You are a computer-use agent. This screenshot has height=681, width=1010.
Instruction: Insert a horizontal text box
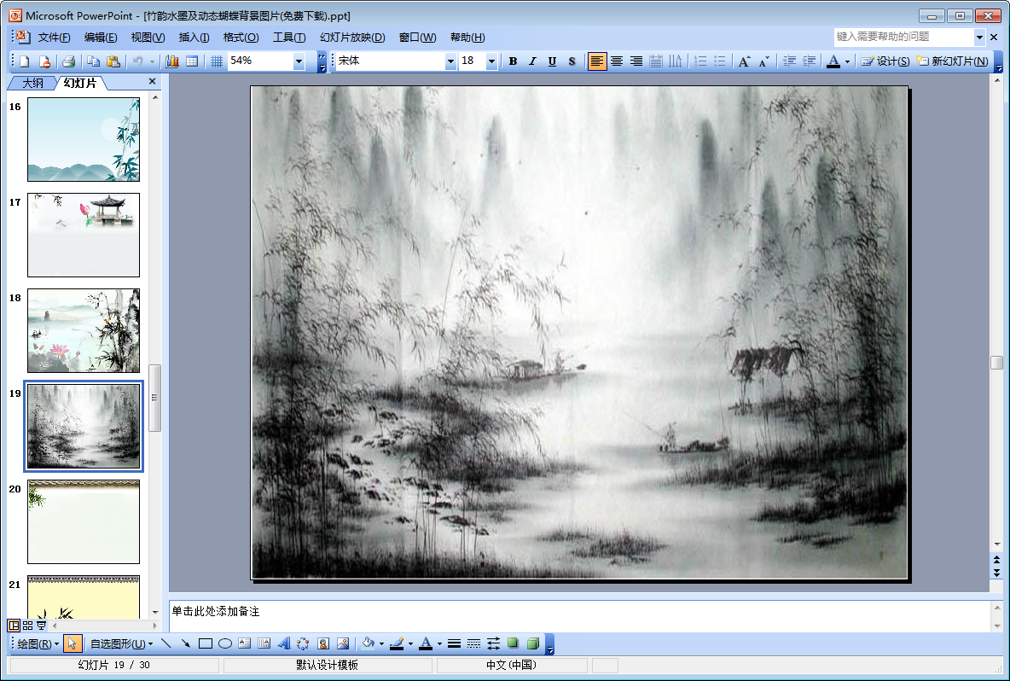[x=244, y=643]
